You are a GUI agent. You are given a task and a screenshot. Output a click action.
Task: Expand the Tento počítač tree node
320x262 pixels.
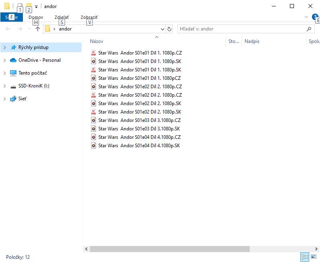point(5,73)
